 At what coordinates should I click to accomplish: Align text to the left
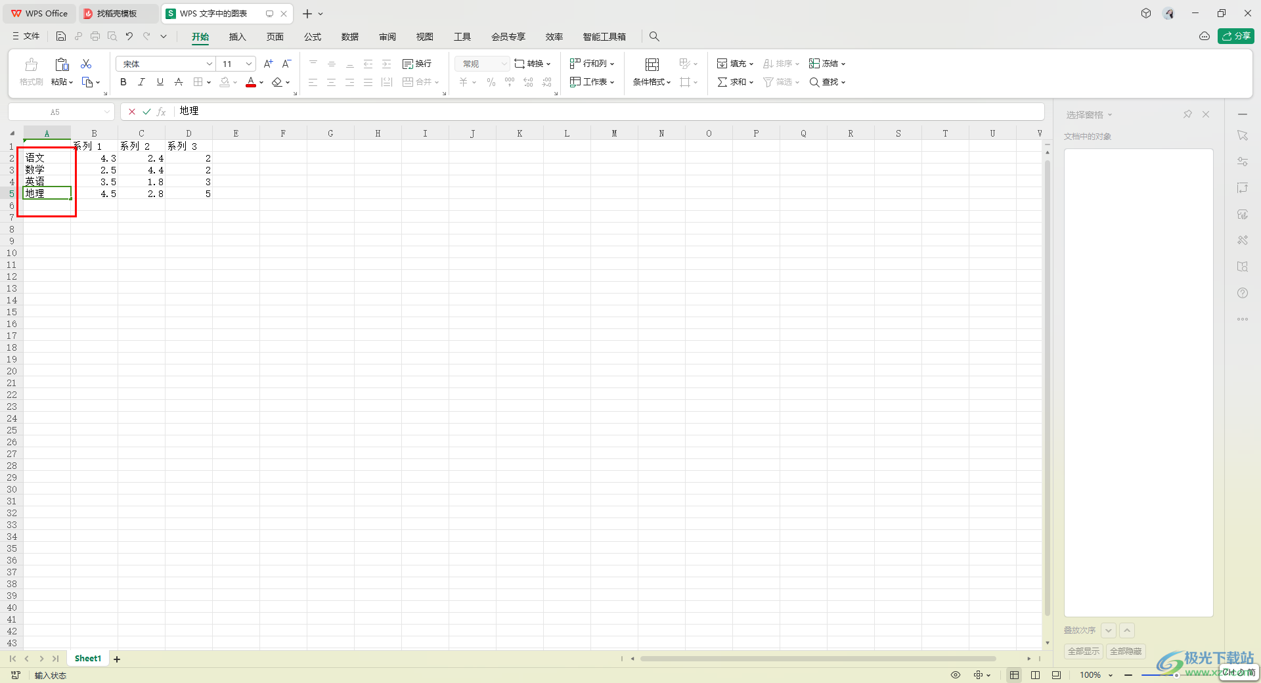[313, 82]
